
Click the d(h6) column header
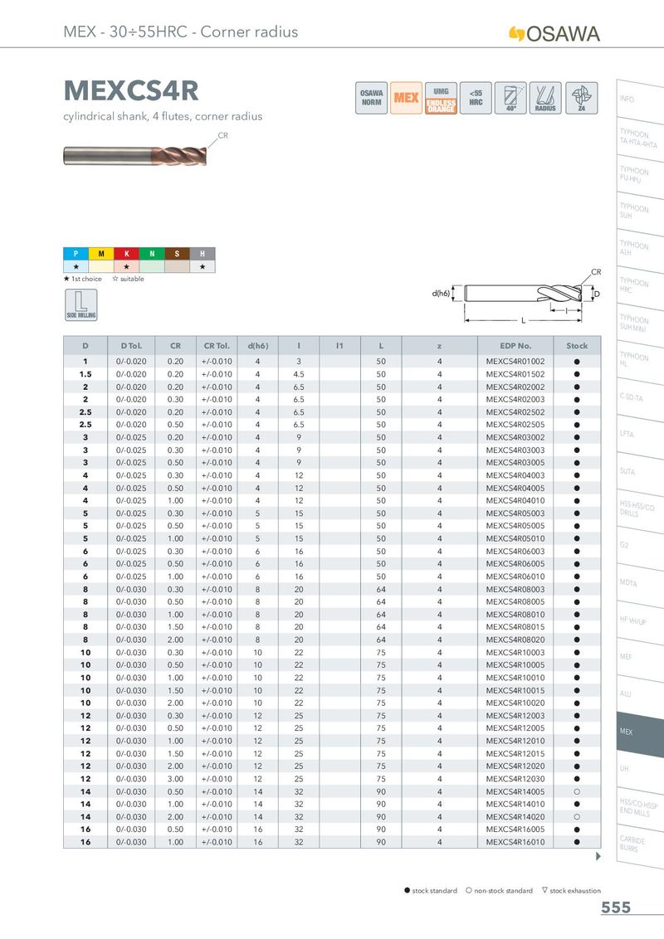pos(257,346)
